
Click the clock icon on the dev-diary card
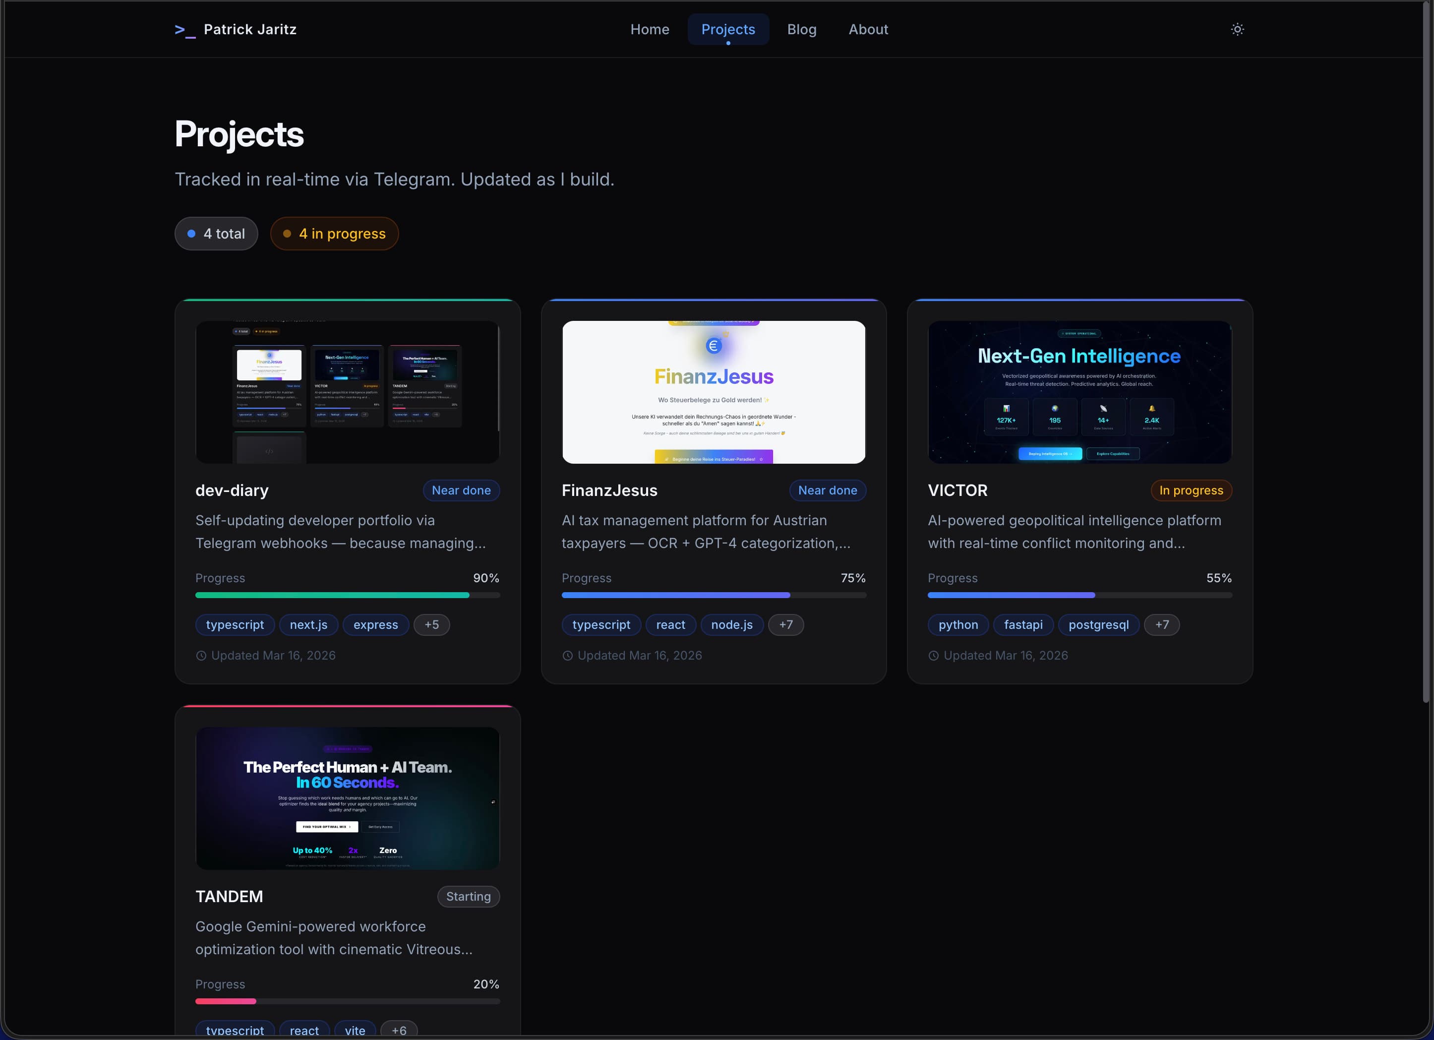[x=201, y=656]
